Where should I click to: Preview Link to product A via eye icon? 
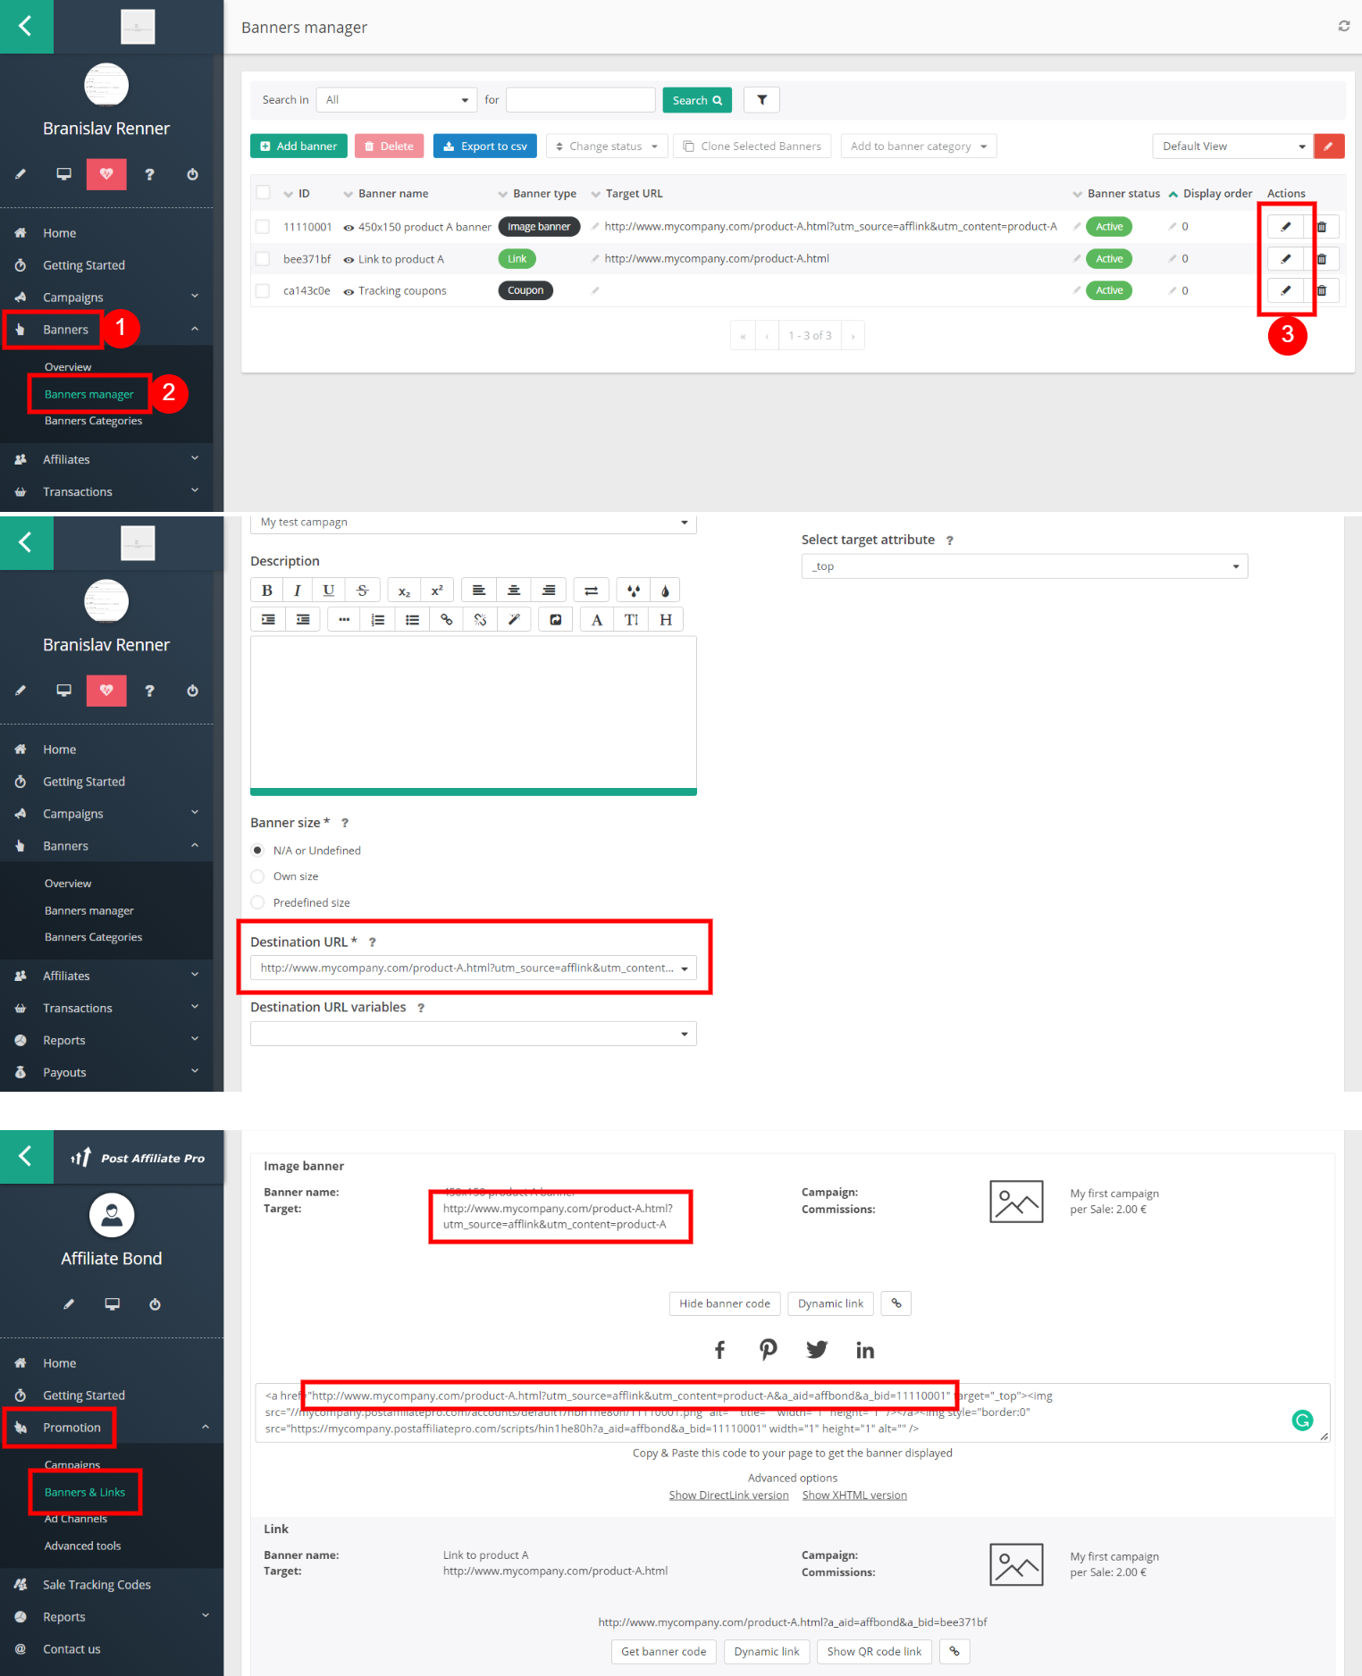click(x=349, y=260)
